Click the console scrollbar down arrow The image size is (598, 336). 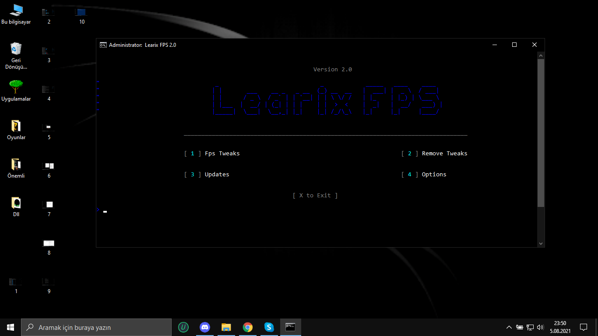pyautogui.click(x=541, y=243)
